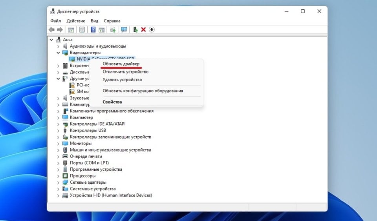Click the red X uninstall device icon
Viewport: 377px width, 221px height.
[x=143, y=30]
